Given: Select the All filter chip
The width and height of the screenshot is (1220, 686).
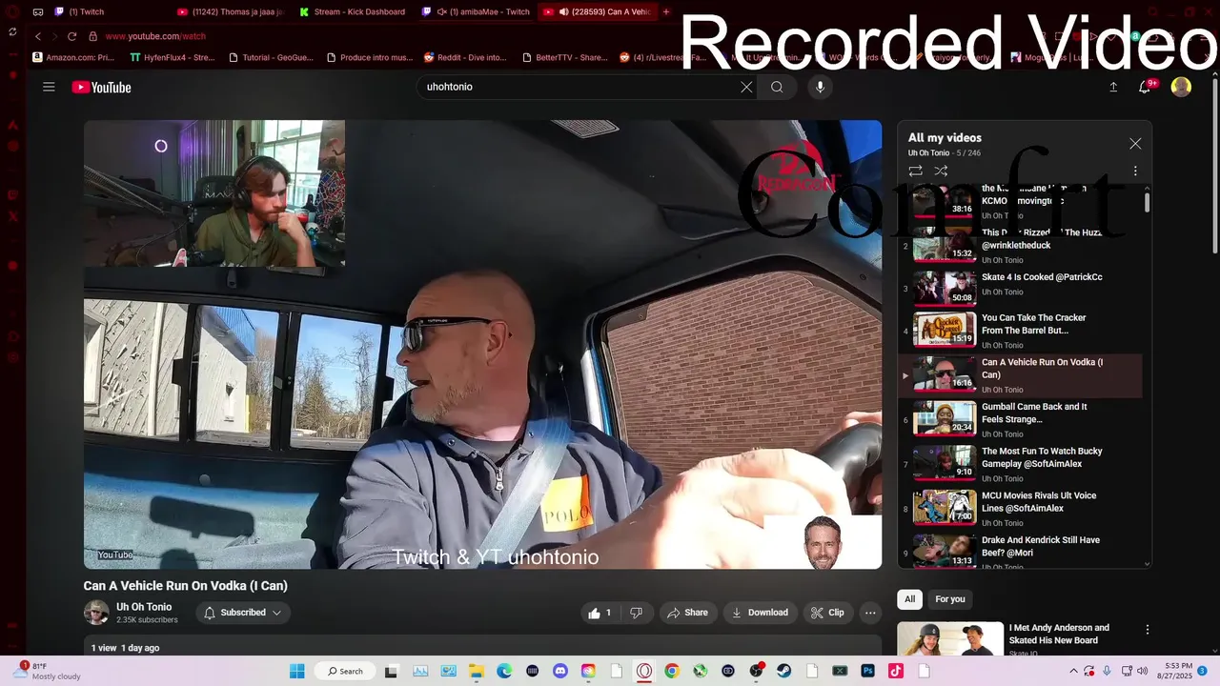Looking at the screenshot, I should pyautogui.click(x=909, y=599).
